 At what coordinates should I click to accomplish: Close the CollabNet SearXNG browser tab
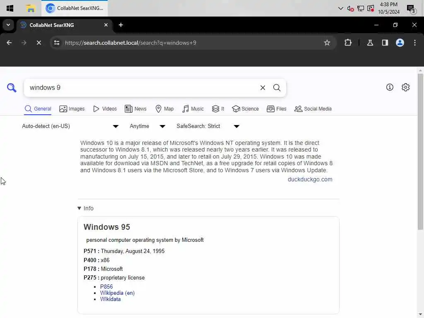[106, 25]
